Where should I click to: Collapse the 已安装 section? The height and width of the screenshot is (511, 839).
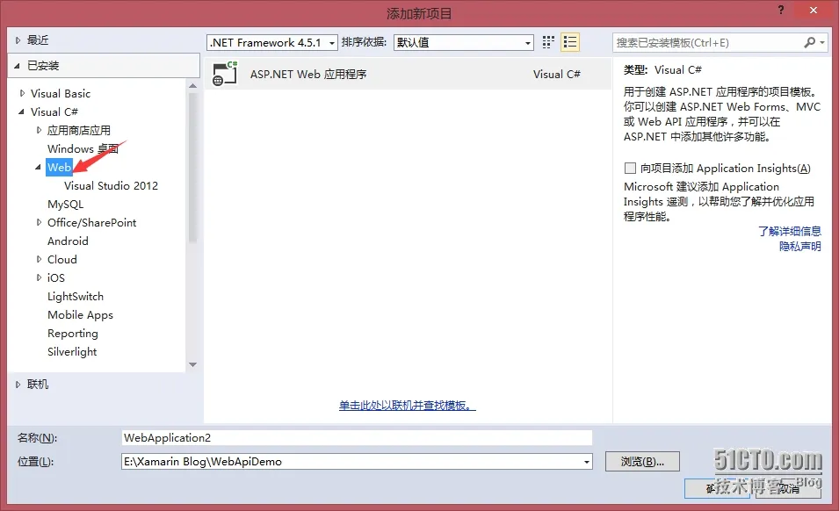click(17, 66)
